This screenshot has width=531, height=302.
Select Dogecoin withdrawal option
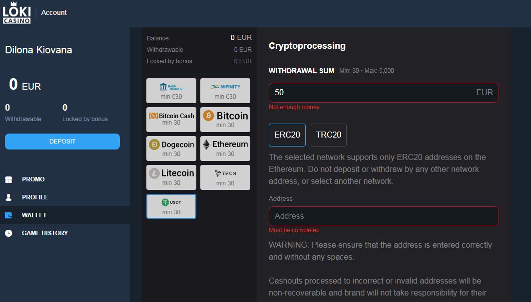pyautogui.click(x=171, y=148)
